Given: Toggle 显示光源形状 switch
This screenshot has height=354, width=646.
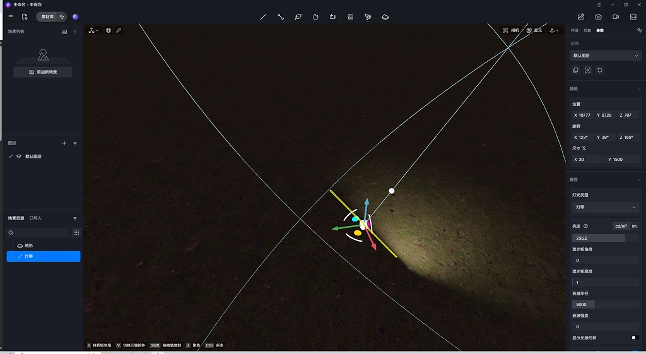Looking at the screenshot, I should [x=634, y=338].
